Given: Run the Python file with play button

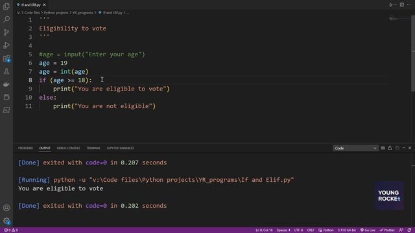Looking at the screenshot, I should (x=390, y=5).
